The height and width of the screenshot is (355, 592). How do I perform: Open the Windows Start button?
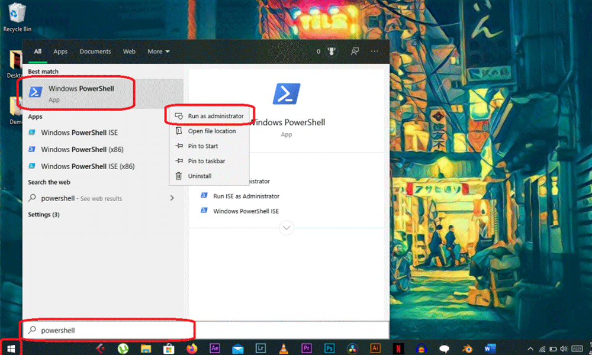click(10, 348)
